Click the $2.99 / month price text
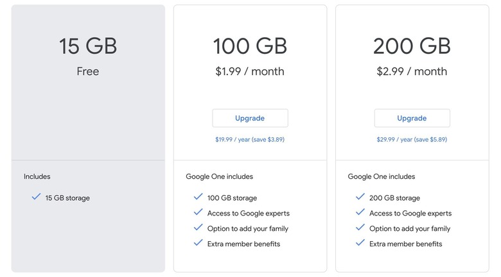This screenshot has height=277, width=501. [x=412, y=71]
